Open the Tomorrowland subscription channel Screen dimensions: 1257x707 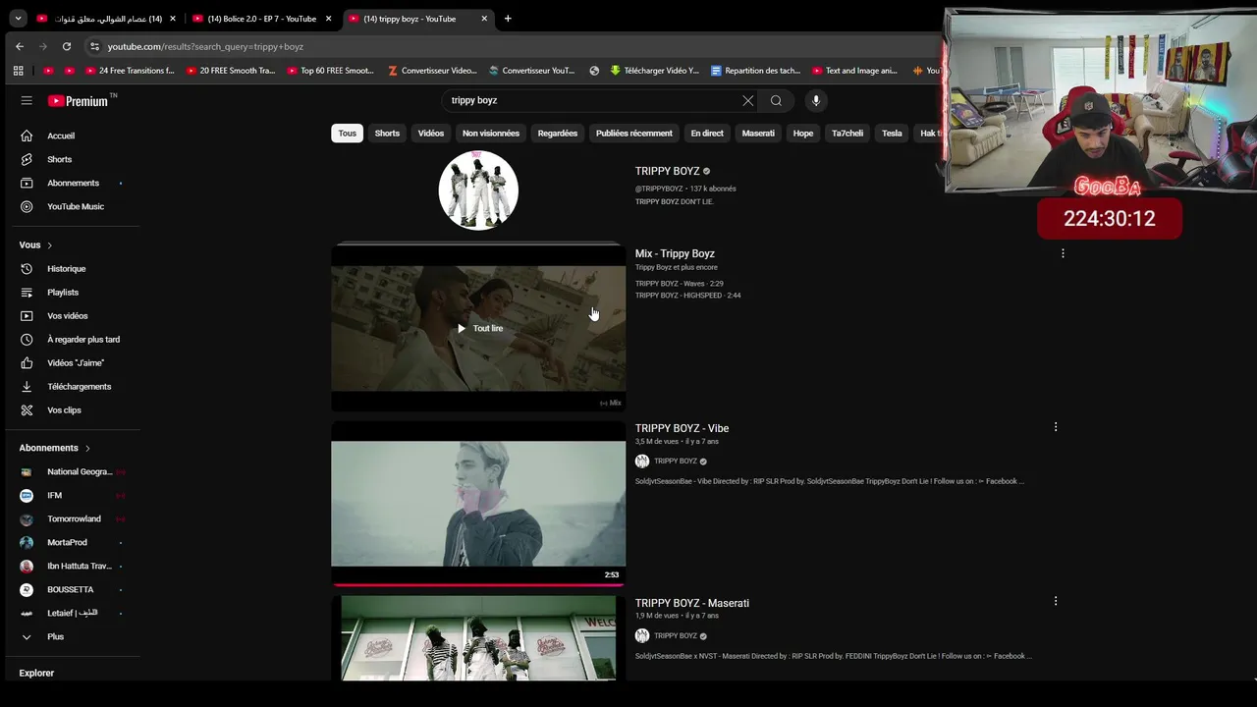(x=74, y=518)
